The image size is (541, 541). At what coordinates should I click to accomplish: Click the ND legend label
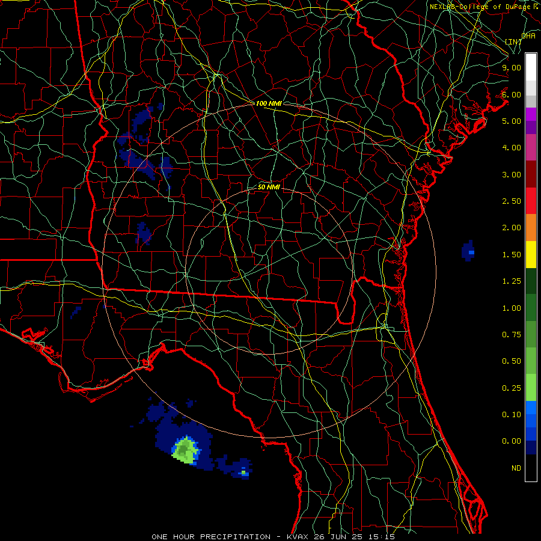[x=516, y=468]
